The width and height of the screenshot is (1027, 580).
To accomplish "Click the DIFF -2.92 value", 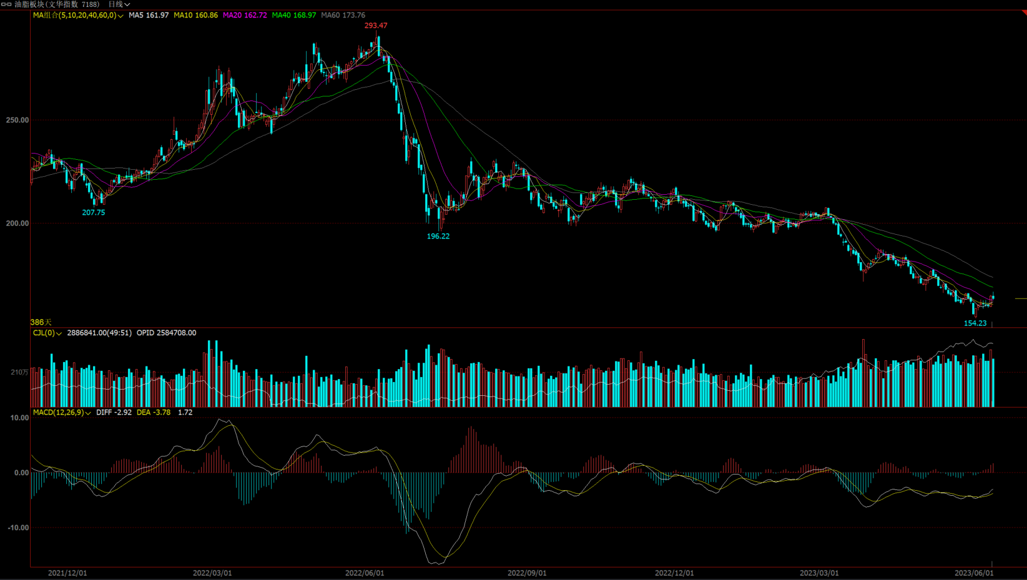I will pyautogui.click(x=114, y=412).
